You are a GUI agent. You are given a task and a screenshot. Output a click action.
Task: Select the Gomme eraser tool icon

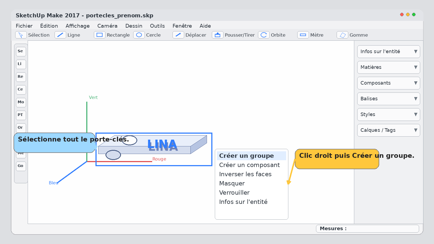tap(342, 35)
